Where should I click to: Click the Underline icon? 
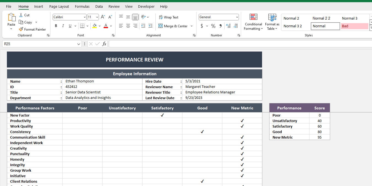pyautogui.click(x=70, y=26)
